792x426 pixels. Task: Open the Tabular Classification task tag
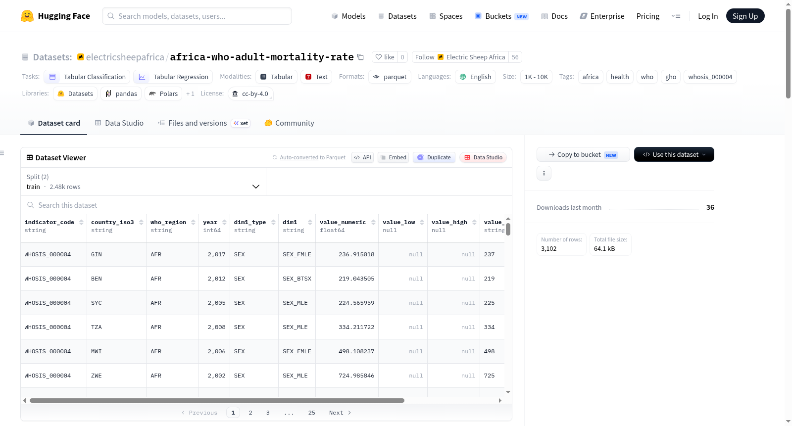pos(87,77)
